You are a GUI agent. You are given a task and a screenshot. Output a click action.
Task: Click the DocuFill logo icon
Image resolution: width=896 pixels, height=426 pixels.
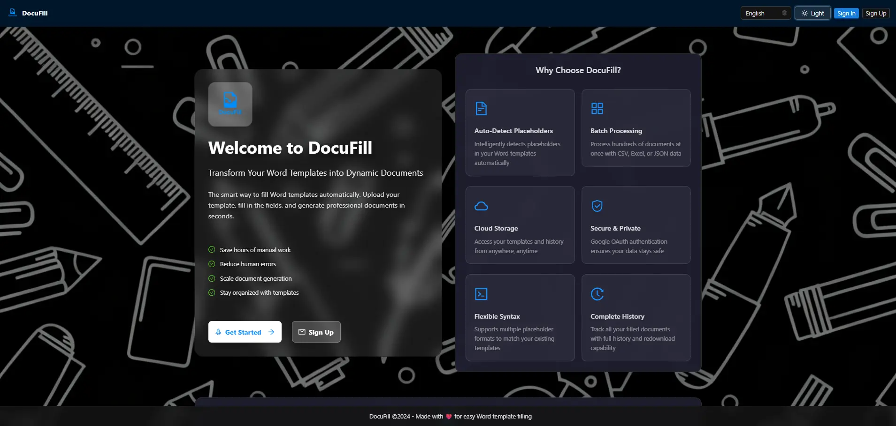(x=12, y=13)
